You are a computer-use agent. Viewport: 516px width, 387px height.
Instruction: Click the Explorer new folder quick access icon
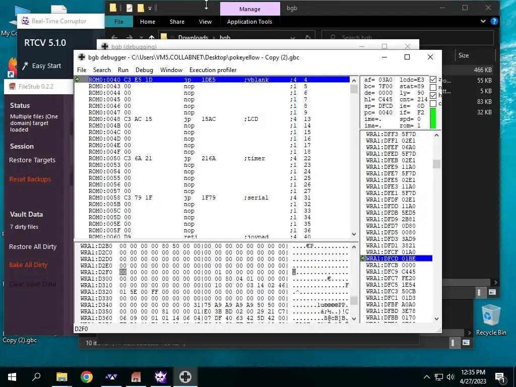tap(141, 8)
